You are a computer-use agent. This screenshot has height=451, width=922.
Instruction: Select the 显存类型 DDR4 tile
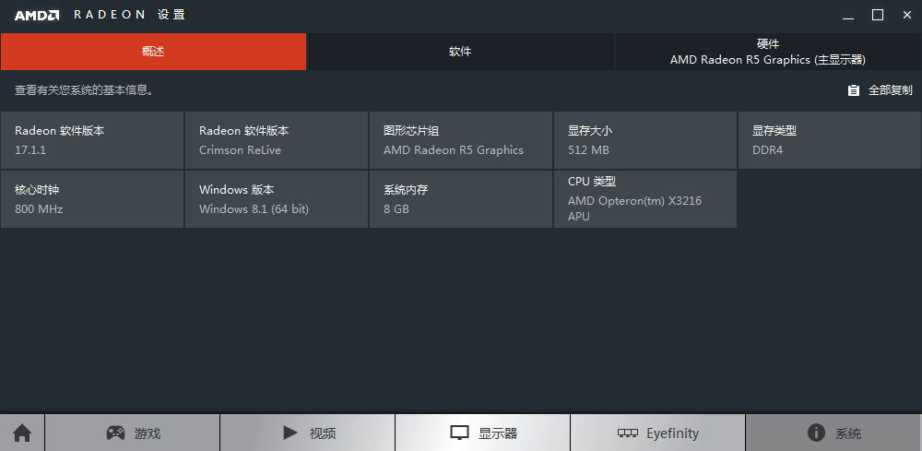[830, 140]
